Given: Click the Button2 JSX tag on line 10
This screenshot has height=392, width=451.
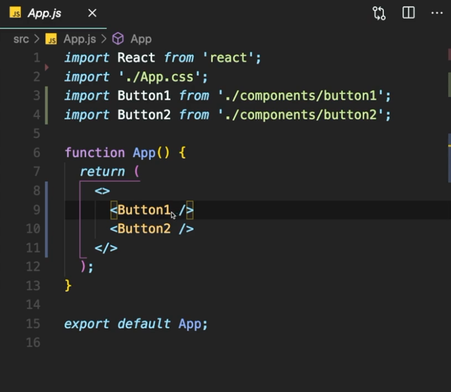Looking at the screenshot, I should point(152,229).
